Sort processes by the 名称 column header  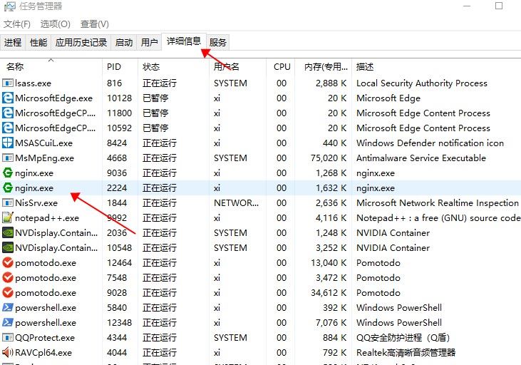click(x=16, y=67)
